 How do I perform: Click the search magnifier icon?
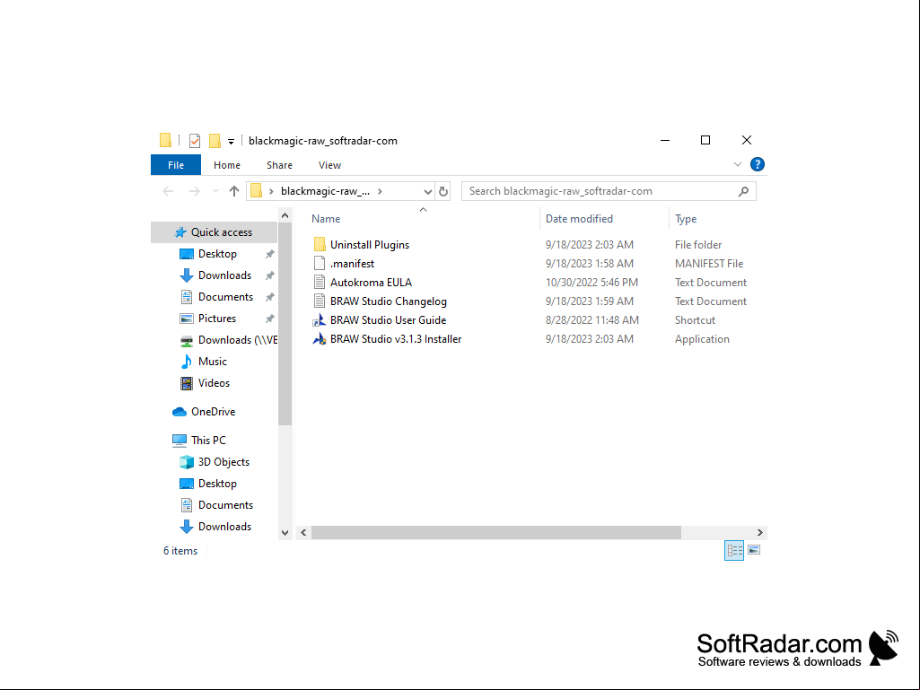[x=743, y=191]
